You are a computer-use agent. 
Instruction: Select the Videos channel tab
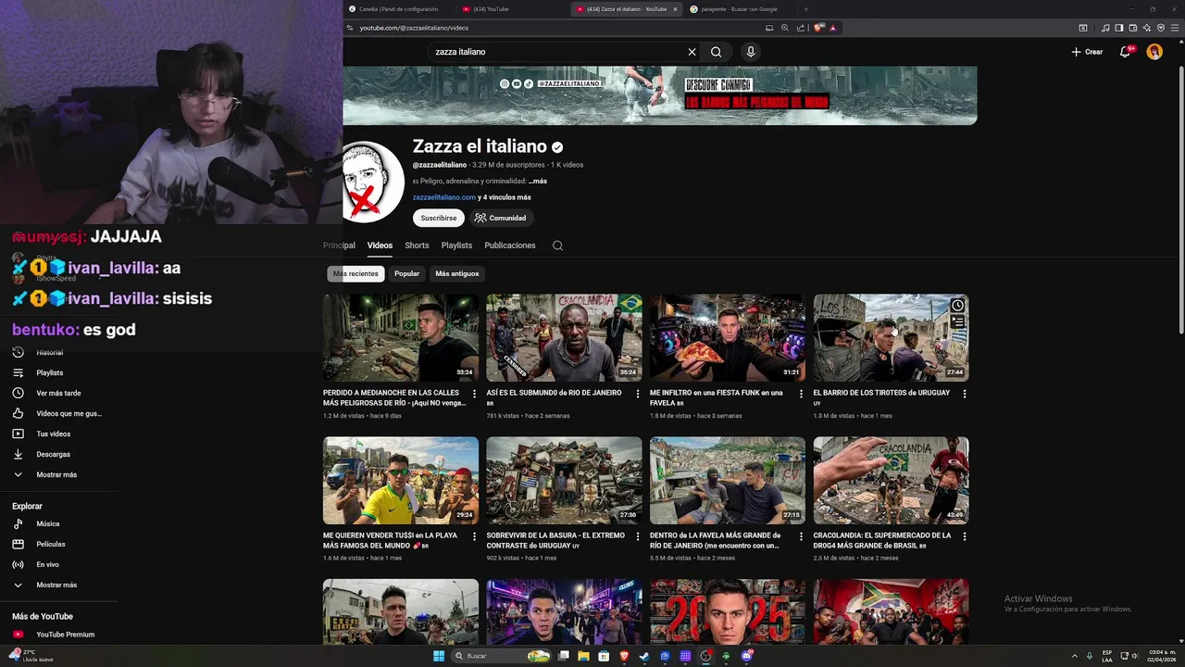[x=380, y=245]
